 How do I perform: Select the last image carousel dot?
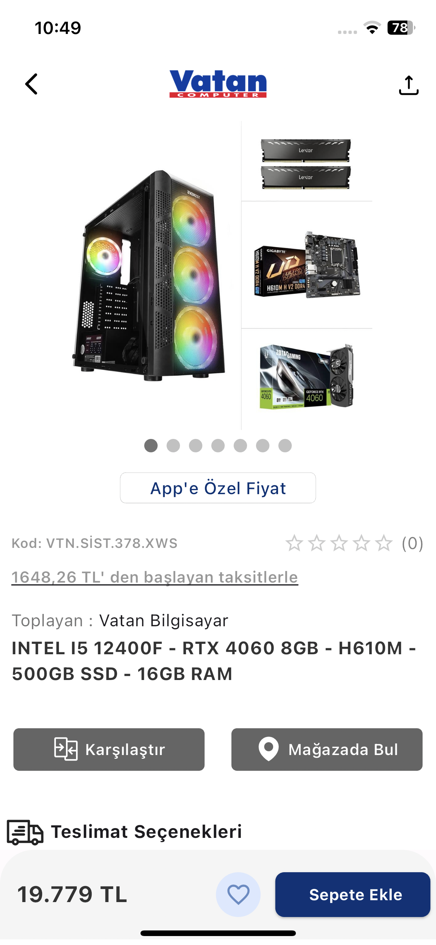285,446
